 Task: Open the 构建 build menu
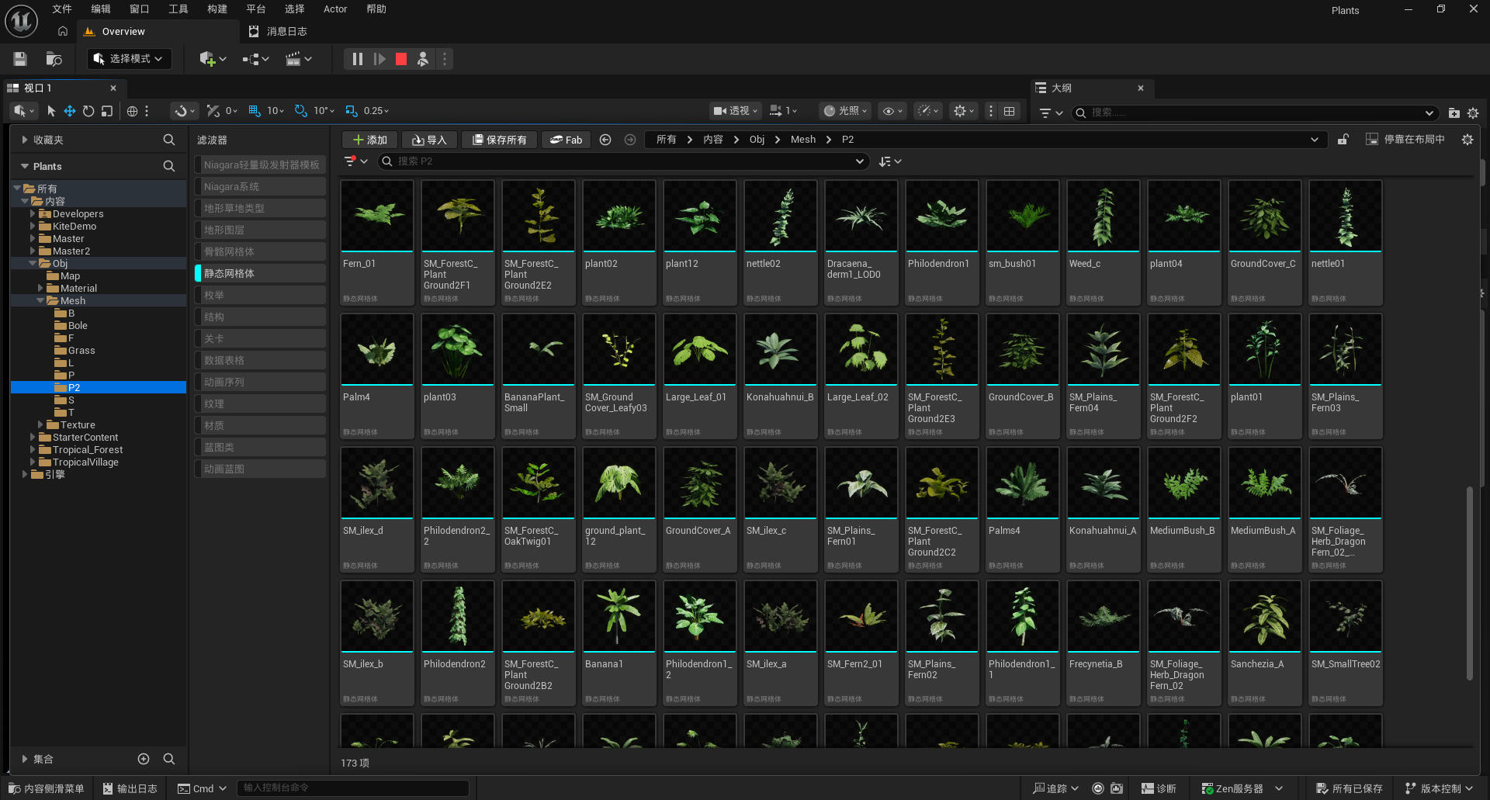(217, 9)
